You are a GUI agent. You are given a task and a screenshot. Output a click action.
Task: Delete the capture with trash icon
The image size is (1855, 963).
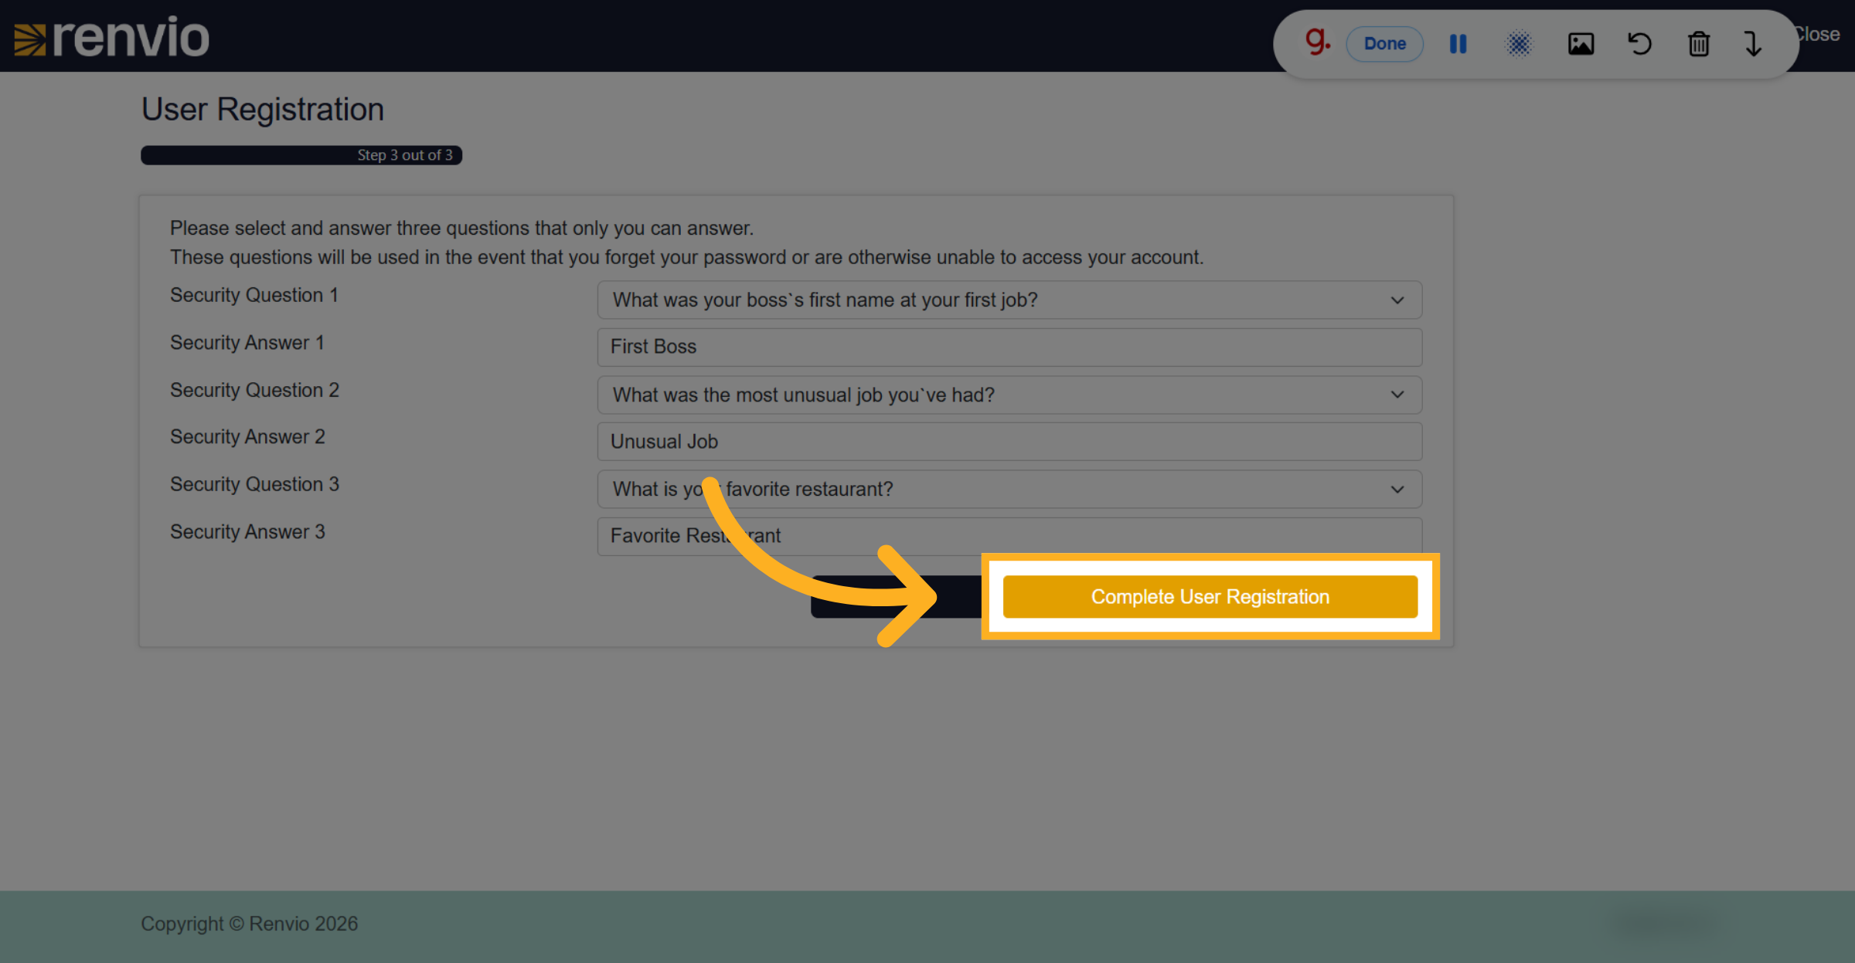click(x=1699, y=44)
